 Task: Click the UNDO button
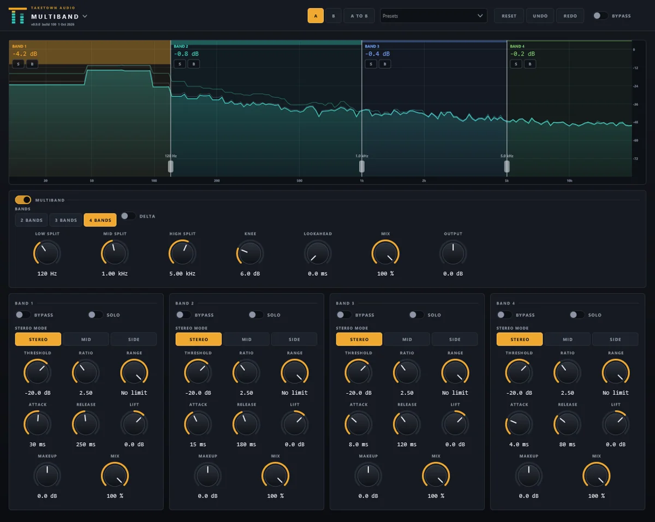(x=540, y=16)
